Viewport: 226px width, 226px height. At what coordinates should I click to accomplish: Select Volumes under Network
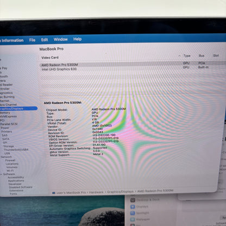point(12,167)
